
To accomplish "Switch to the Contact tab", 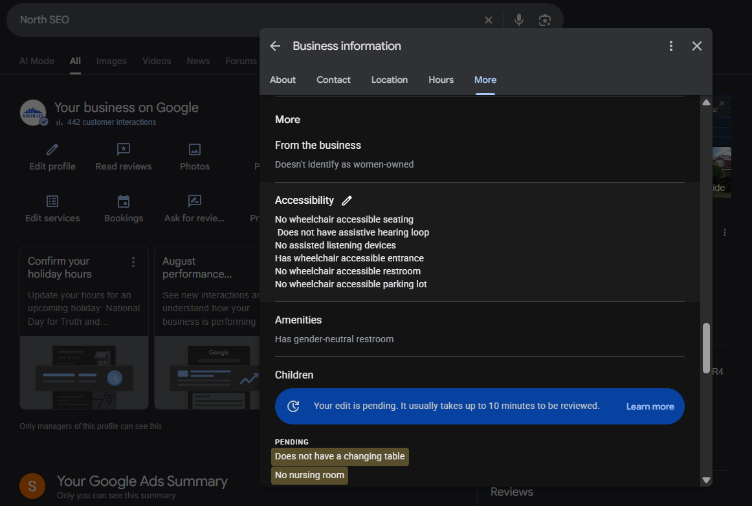I will tap(333, 80).
